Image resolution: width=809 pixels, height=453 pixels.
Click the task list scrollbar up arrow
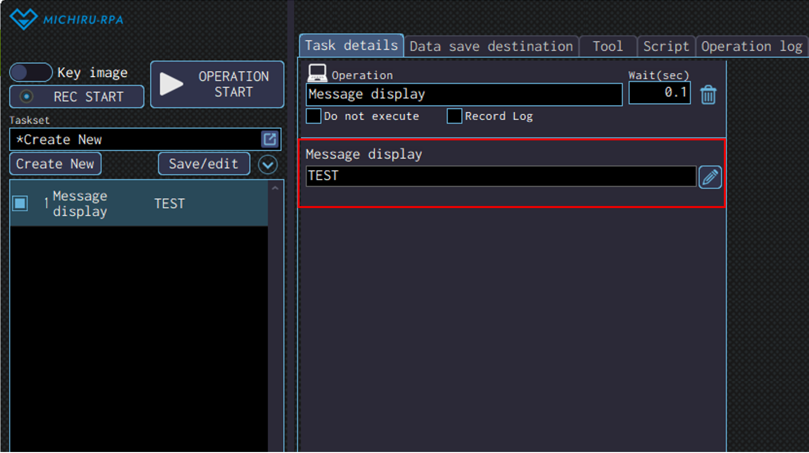(275, 188)
